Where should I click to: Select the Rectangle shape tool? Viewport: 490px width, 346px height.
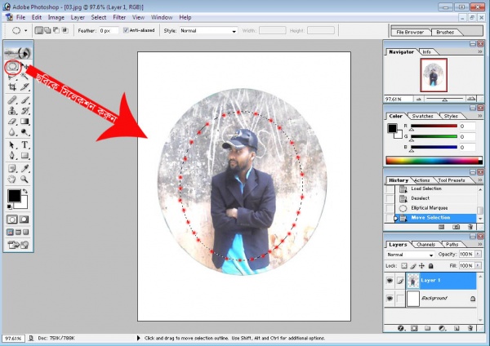point(24,156)
